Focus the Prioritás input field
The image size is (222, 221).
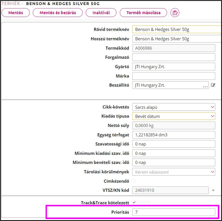click(x=173, y=212)
